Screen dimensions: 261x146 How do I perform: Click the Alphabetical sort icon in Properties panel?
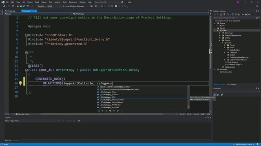point(218,94)
